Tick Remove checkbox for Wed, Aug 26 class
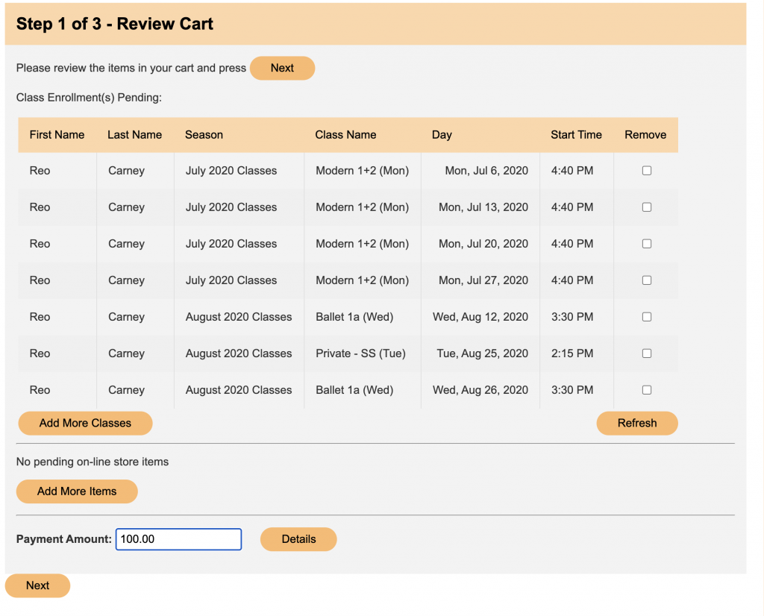 (x=646, y=390)
